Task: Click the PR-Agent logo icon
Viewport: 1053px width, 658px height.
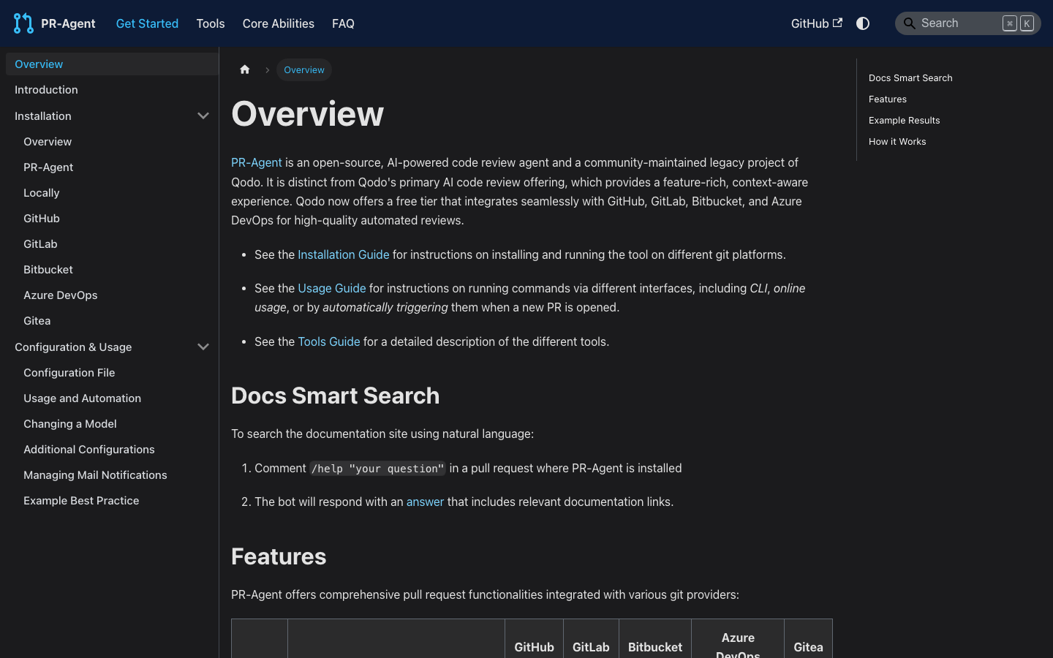Action: 23,23
